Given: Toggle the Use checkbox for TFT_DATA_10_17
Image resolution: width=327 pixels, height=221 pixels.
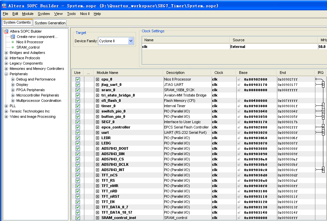Looking at the screenshot, I should tap(78, 212).
